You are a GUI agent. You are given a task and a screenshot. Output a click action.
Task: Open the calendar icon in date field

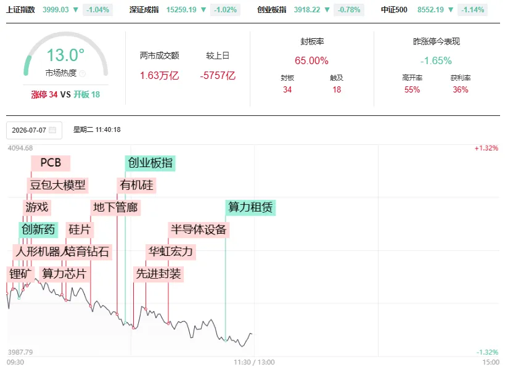tap(52, 130)
